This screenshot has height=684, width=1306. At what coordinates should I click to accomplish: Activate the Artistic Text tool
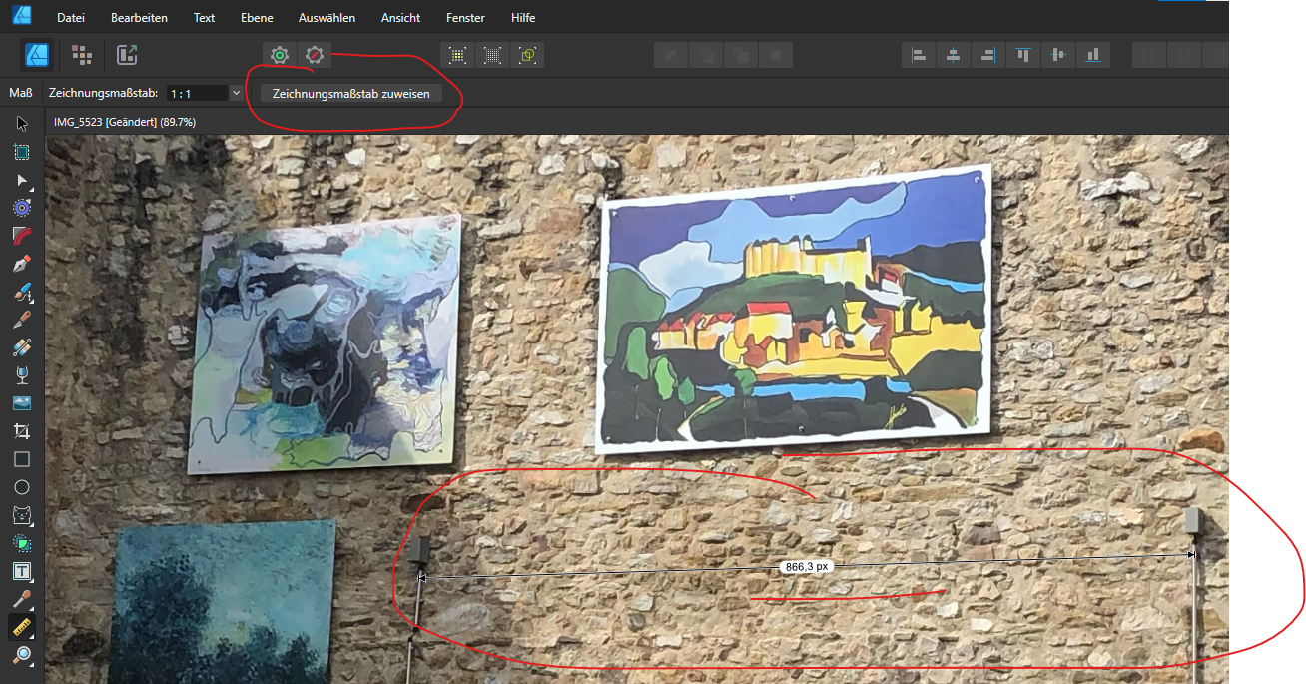point(22,571)
